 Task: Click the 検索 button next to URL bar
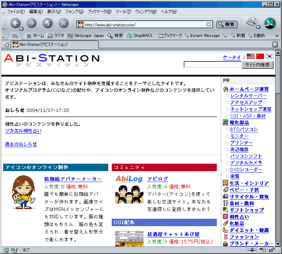[227, 24]
